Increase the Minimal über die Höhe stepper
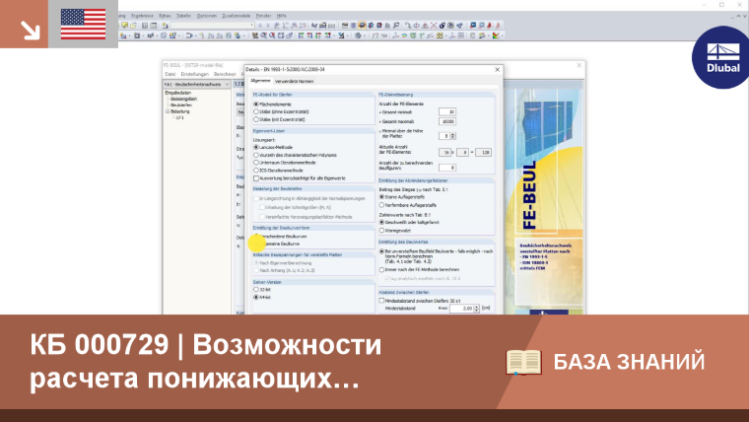 coord(452,134)
